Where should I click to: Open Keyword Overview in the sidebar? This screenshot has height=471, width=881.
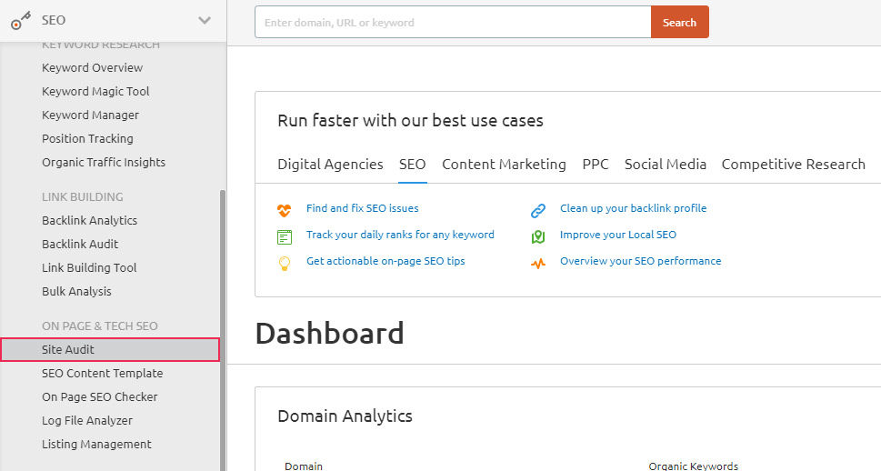92,68
